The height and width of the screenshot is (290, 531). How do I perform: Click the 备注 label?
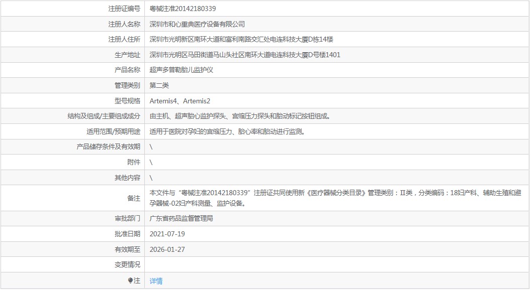click(134, 198)
